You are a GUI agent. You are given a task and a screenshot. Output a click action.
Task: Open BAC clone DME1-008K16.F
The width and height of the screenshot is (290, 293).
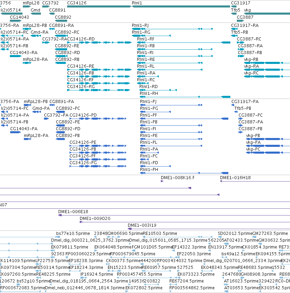coord(178,178)
